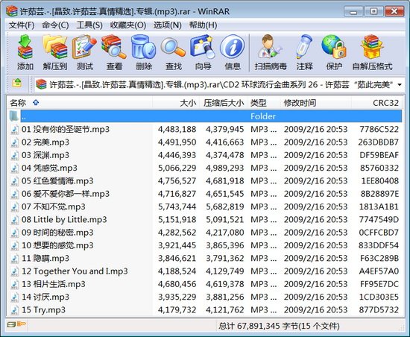Select file 12 Together You and I.mp3

click(x=205, y=271)
